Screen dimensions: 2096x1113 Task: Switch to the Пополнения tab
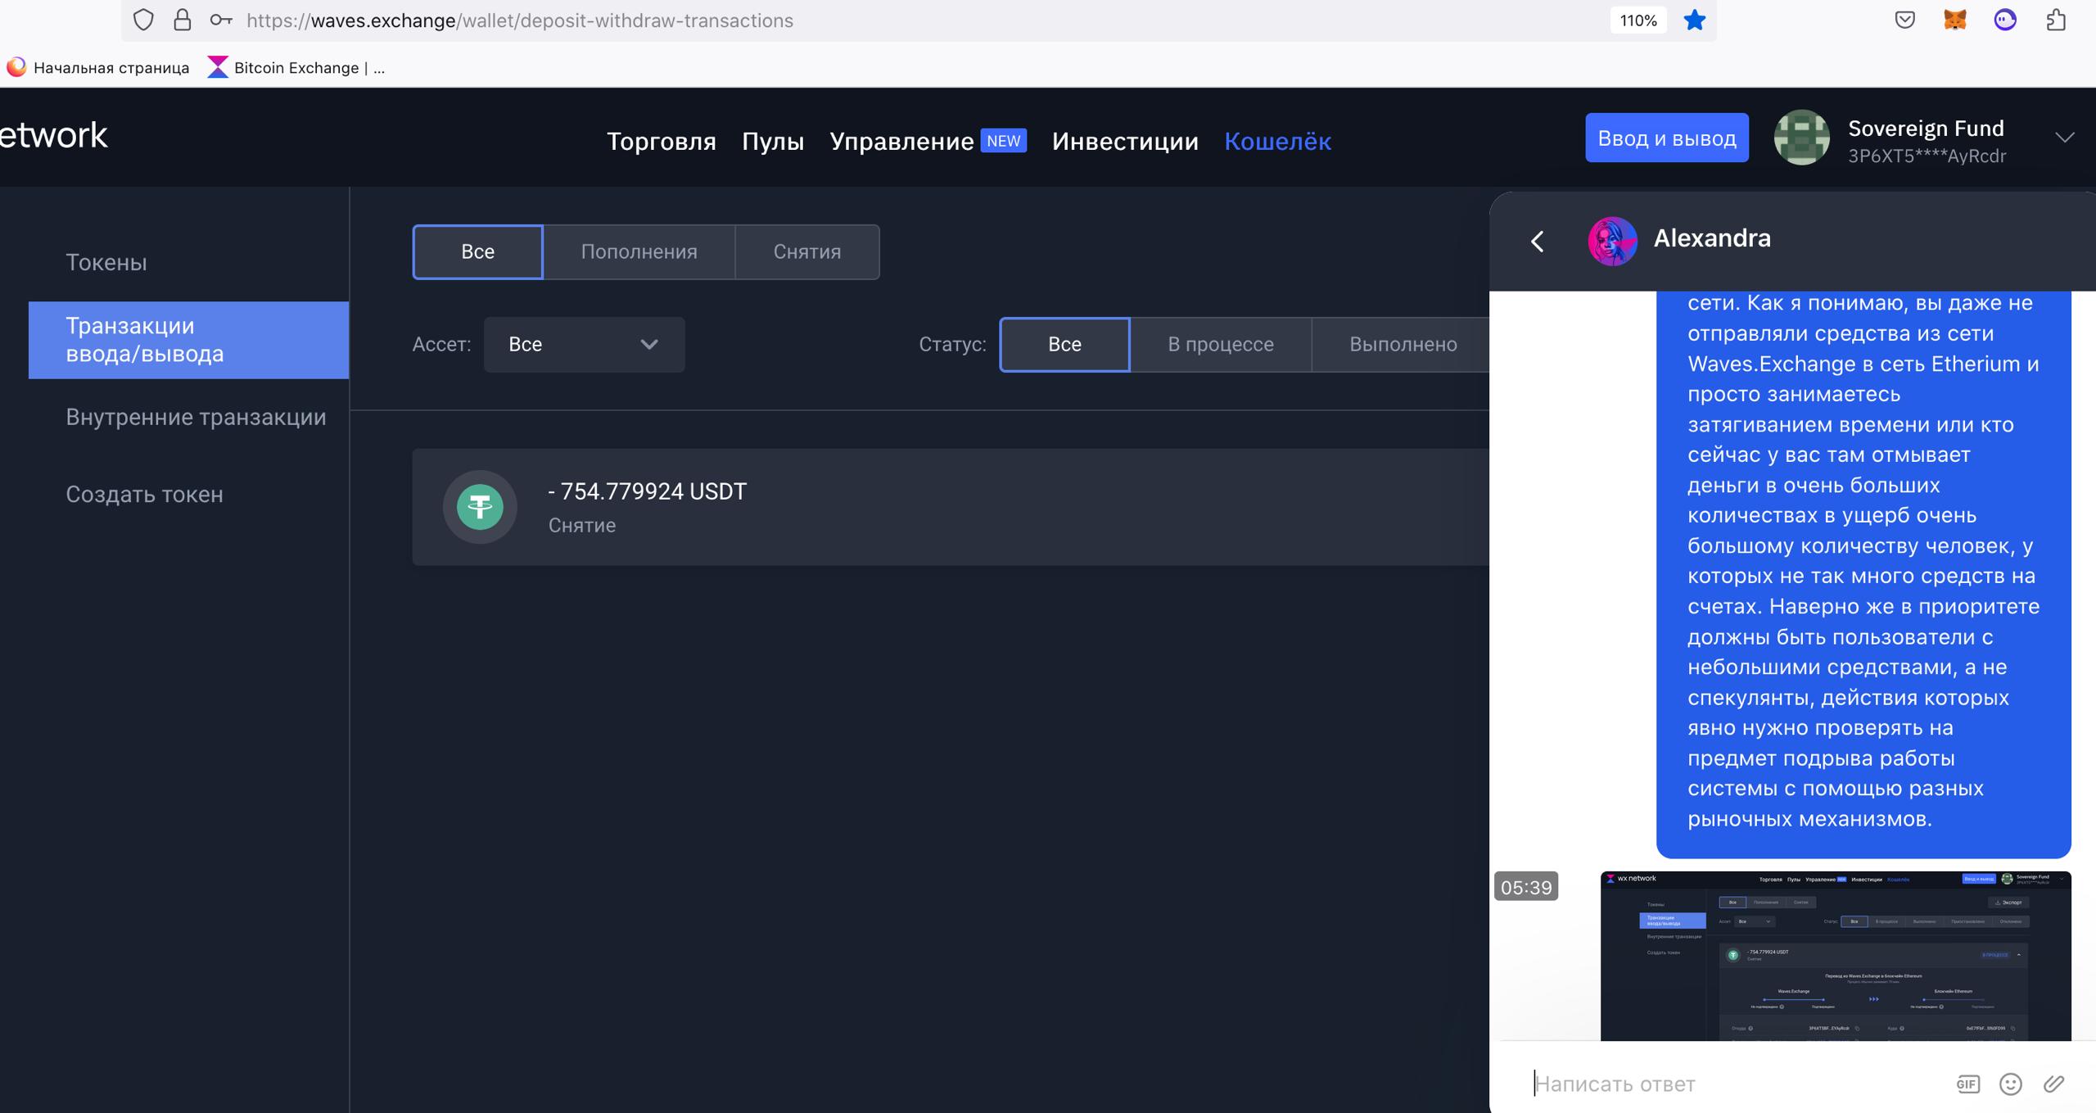pos(639,251)
